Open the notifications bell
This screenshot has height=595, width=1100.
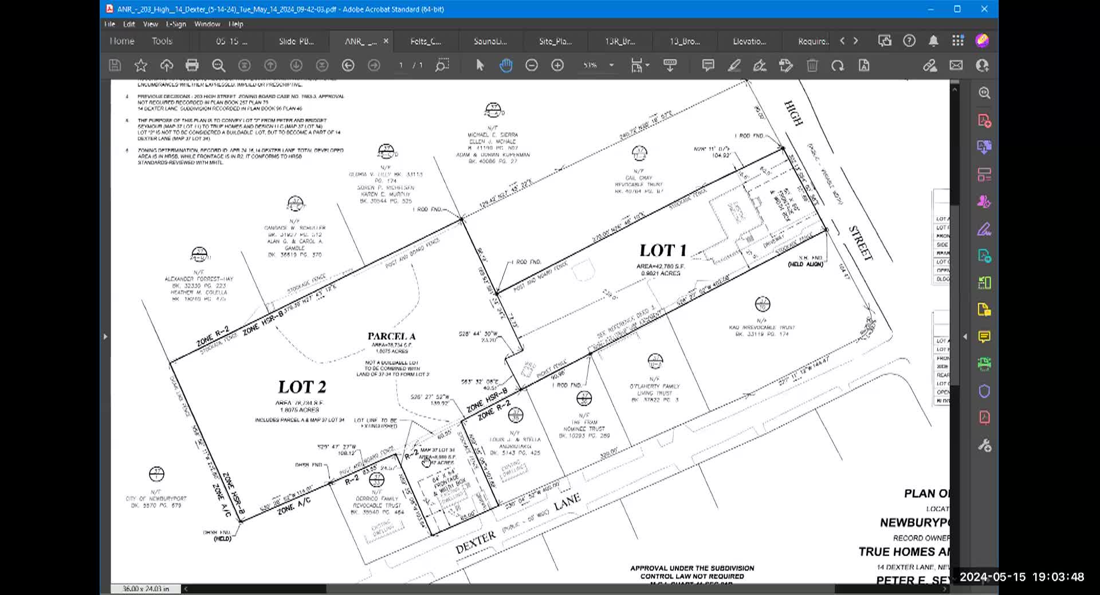[933, 41]
